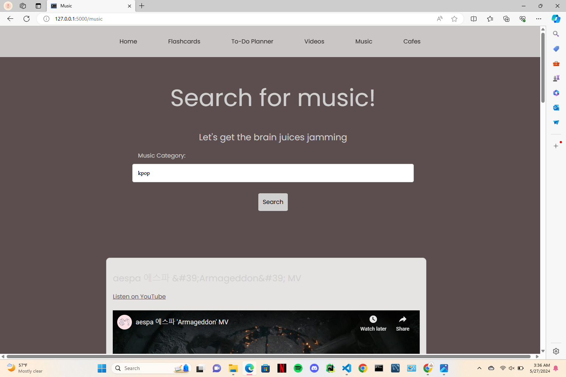Open Games chess icon in sidebar
The width and height of the screenshot is (566, 377).
(x=556, y=78)
